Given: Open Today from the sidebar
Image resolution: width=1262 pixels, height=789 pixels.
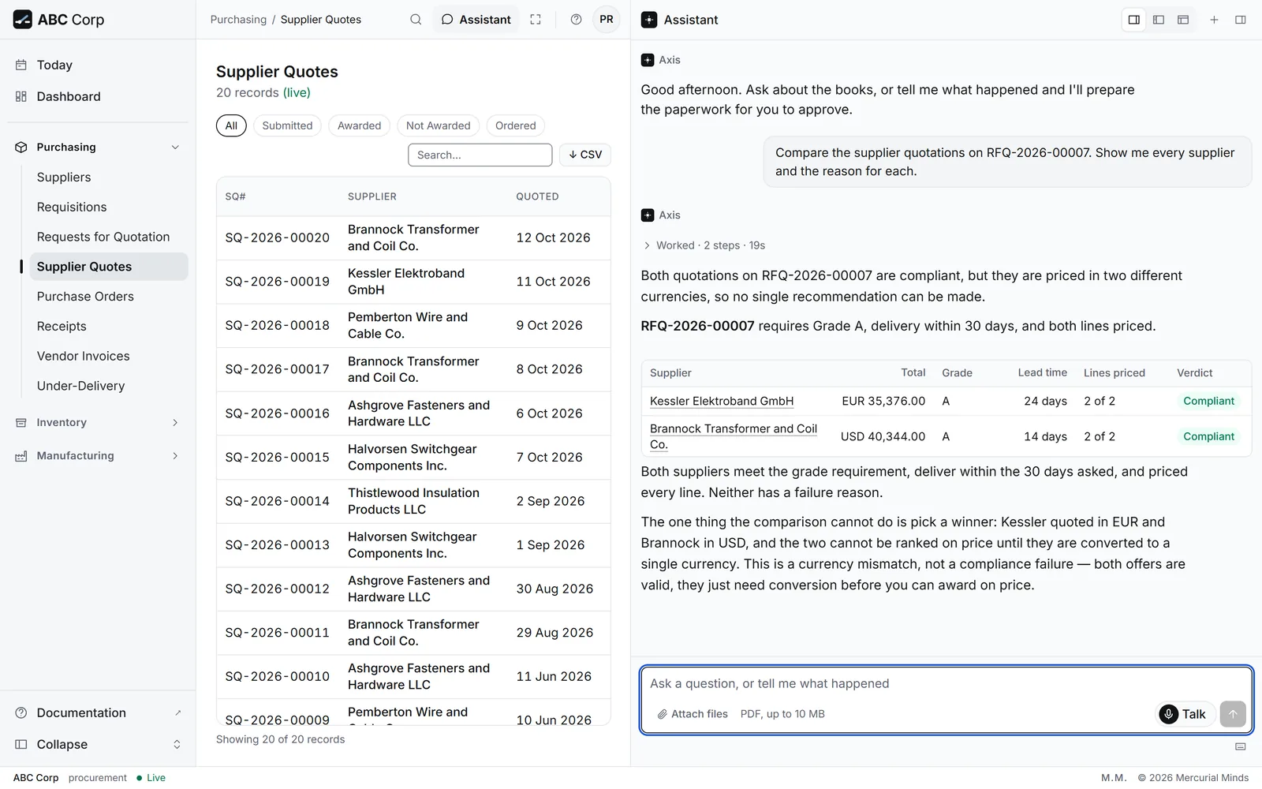Looking at the screenshot, I should pos(98,65).
